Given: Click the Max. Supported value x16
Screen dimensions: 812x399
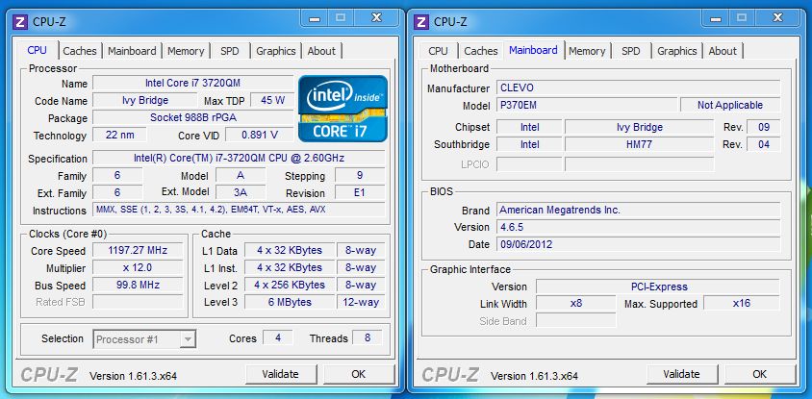Looking at the screenshot, I should click(x=742, y=303).
